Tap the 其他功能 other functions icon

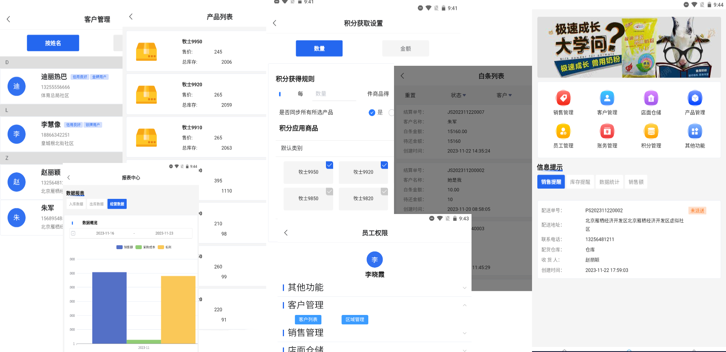coord(695,132)
